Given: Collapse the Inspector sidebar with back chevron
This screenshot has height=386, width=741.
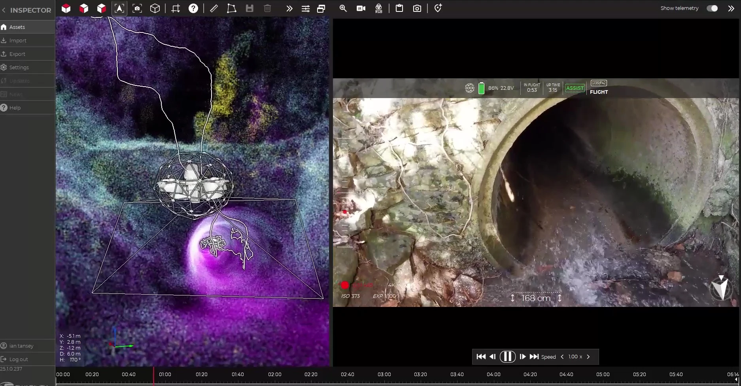Looking at the screenshot, I should (x=4, y=10).
